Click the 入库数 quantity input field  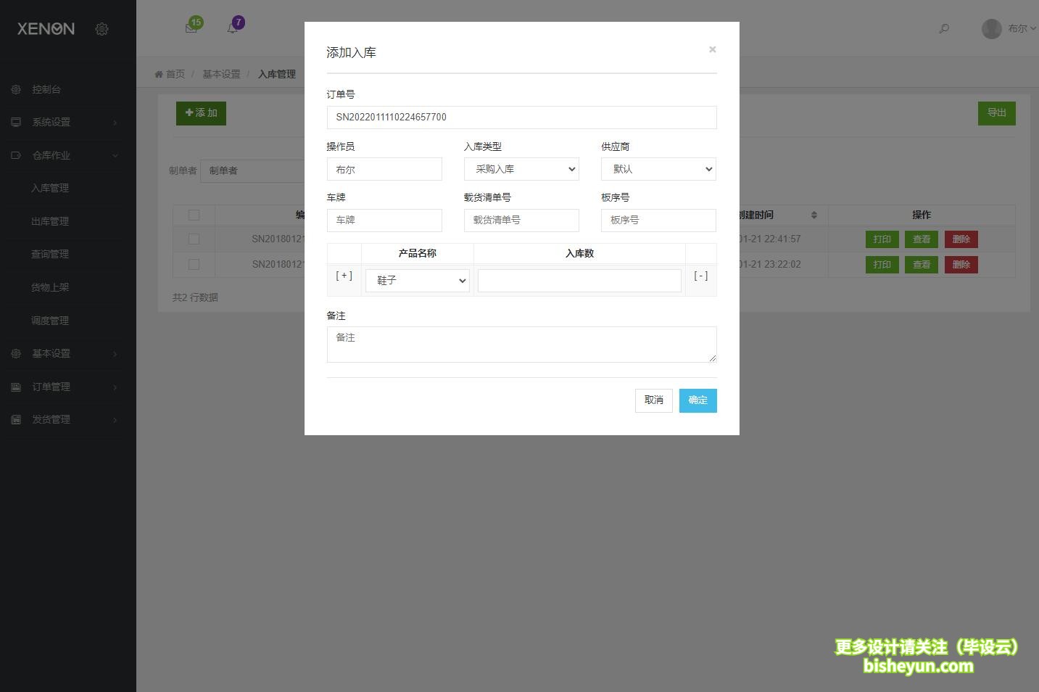579,281
